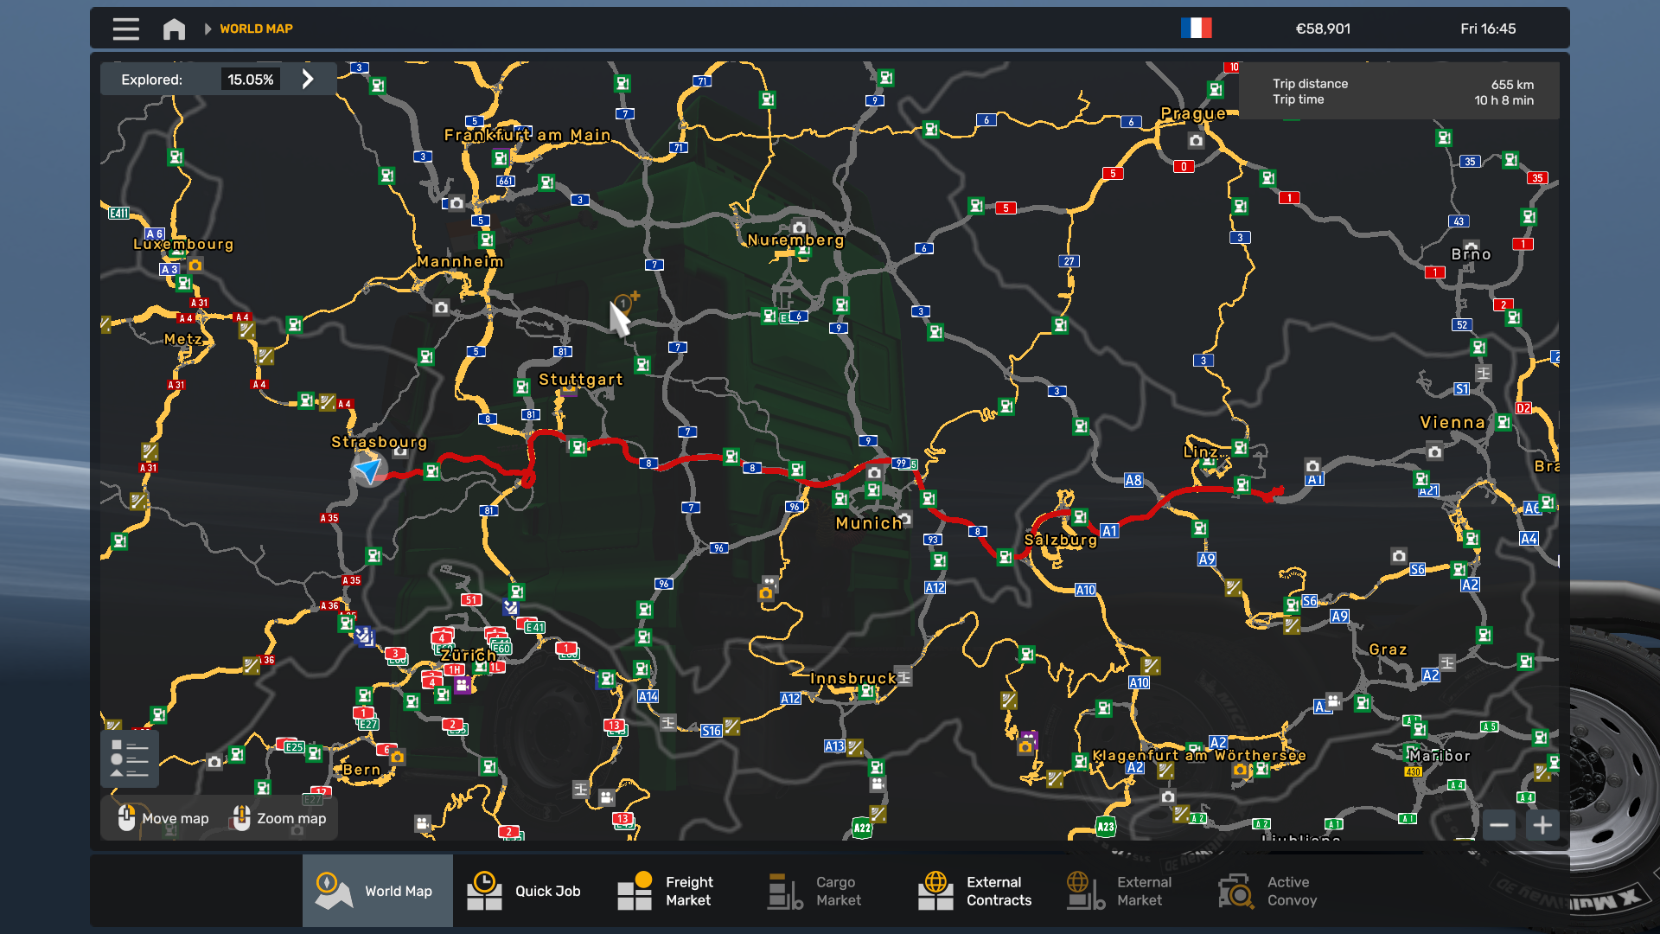The width and height of the screenshot is (1660, 934).
Task: Click the Zürich city label
Action: [x=468, y=656]
